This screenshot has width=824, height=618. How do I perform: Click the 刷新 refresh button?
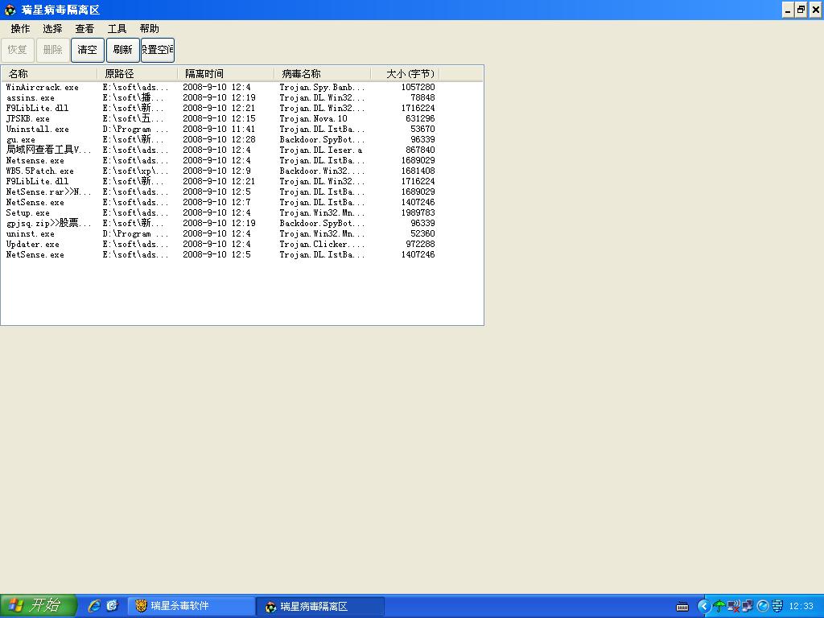(x=122, y=50)
